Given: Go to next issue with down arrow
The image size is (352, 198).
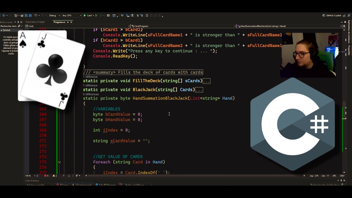Looking at the screenshot, I should pos(69,176).
